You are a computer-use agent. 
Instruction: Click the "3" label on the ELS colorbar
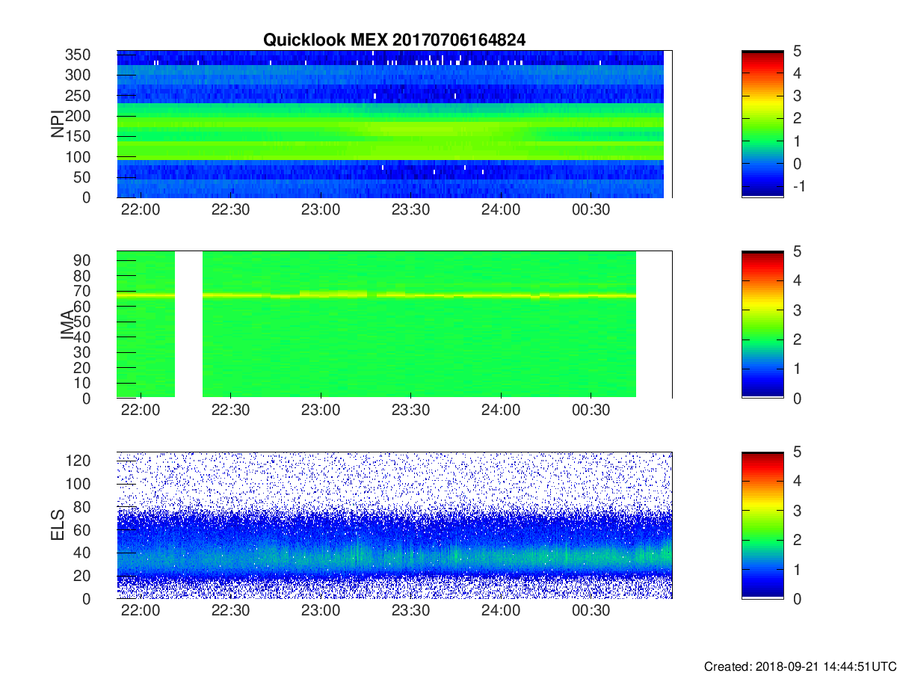coord(797,511)
